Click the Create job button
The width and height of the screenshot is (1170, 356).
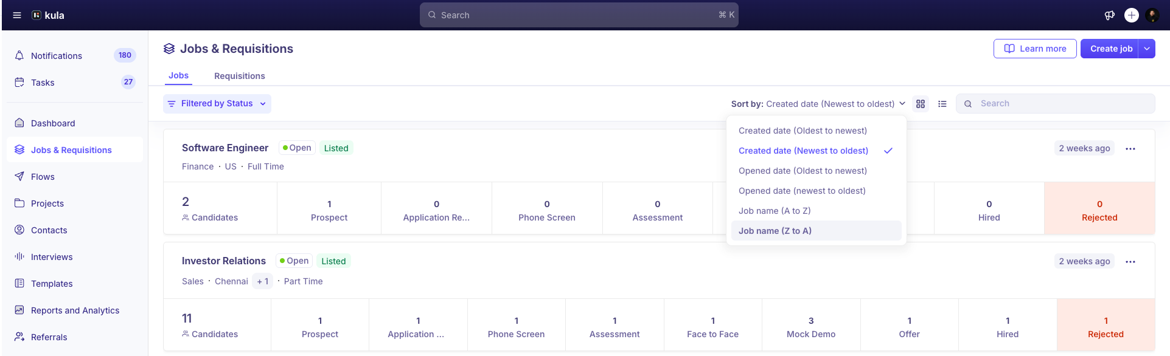click(1110, 49)
